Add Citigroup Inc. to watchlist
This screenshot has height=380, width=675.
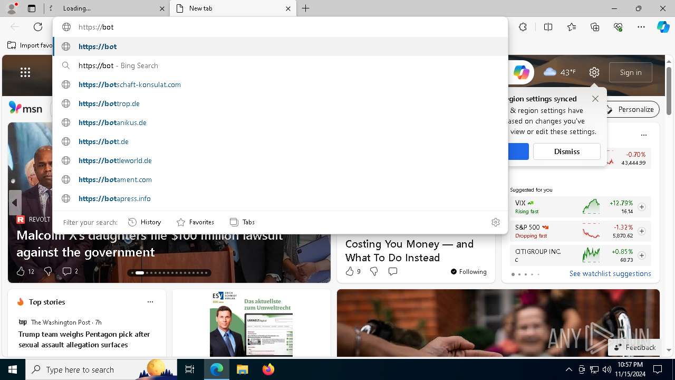pos(642,255)
